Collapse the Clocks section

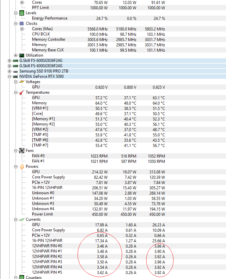(16, 24)
